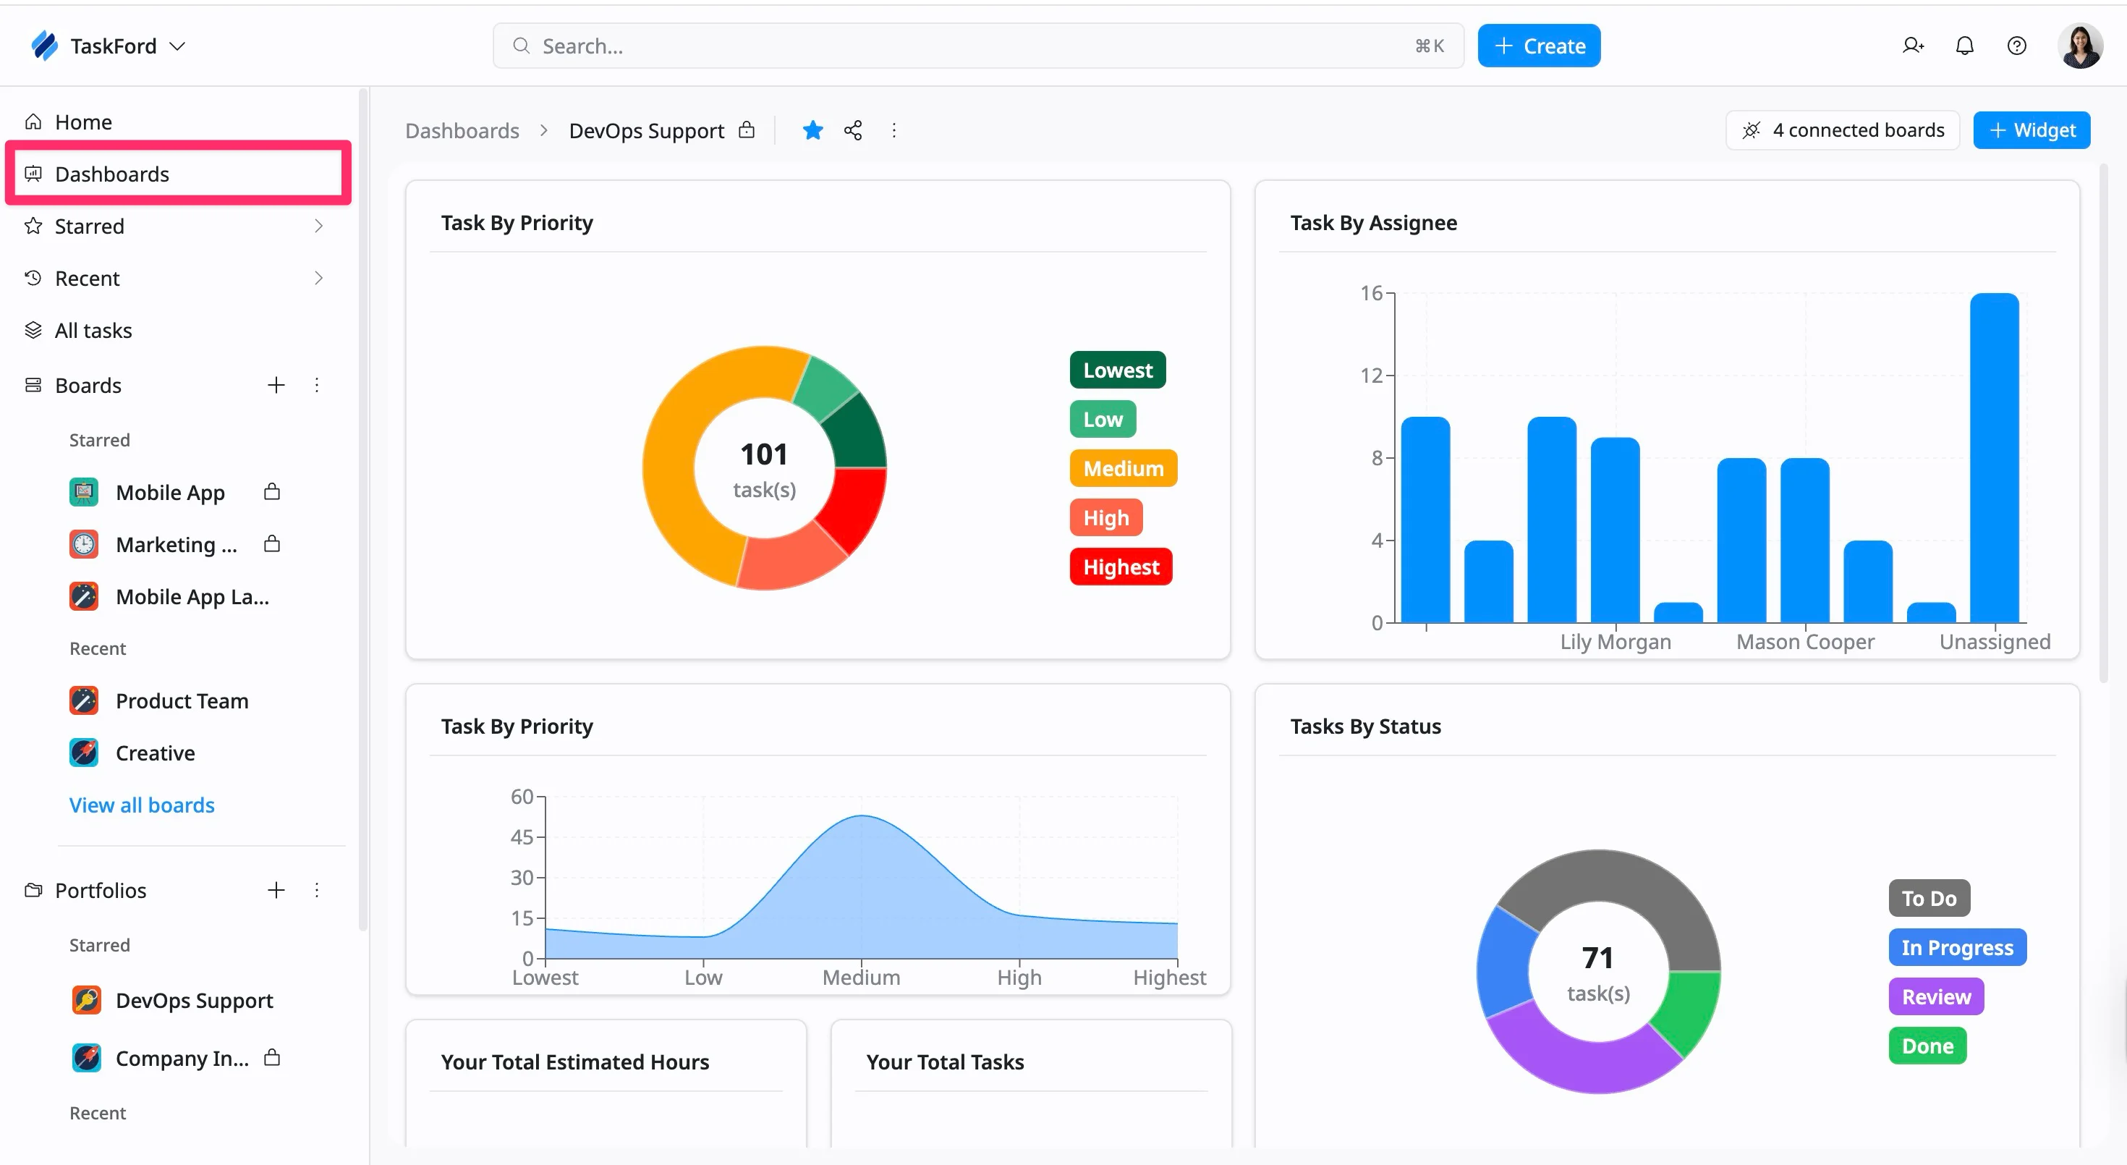Click the Portfolios section header

(x=100, y=890)
